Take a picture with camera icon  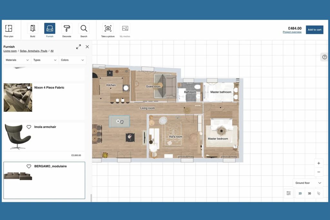(x=108, y=29)
